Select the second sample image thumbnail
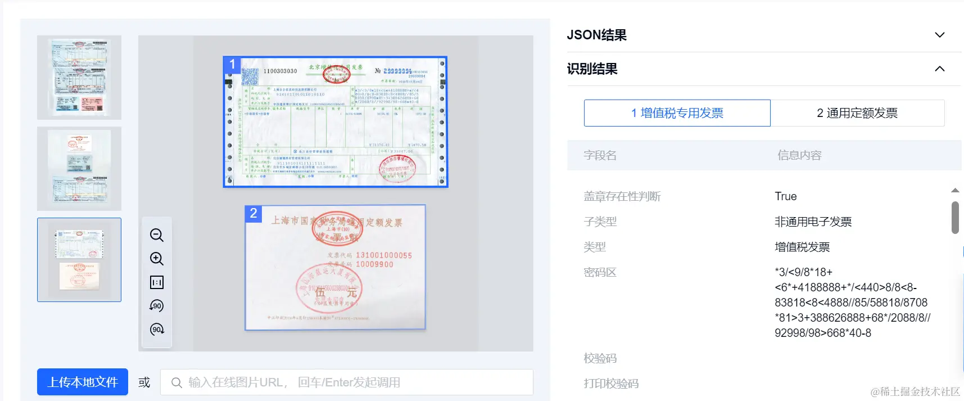Image resolution: width=964 pixels, height=401 pixels. pyautogui.click(x=79, y=169)
